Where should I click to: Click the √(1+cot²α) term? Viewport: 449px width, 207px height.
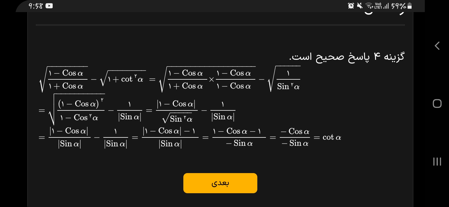click(x=123, y=78)
